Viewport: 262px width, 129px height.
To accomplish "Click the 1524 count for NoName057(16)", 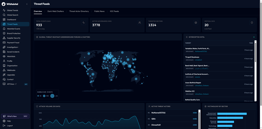I will click(195, 113).
